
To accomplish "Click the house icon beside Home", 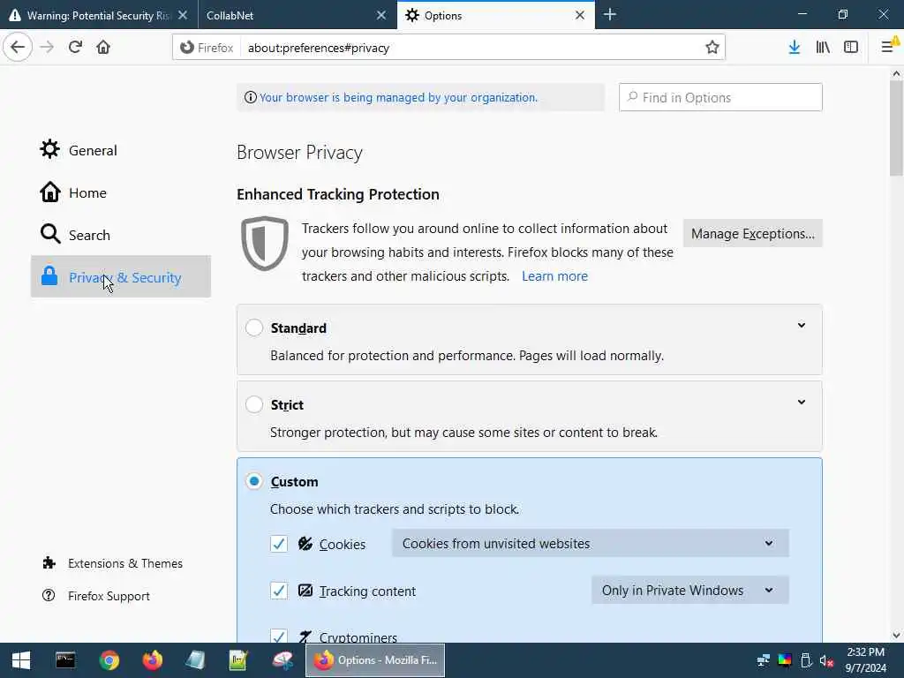I will click(x=50, y=192).
